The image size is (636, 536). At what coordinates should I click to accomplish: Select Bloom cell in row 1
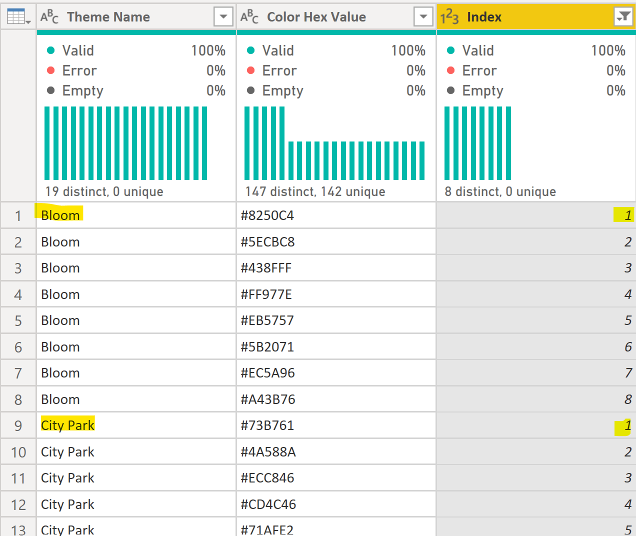(136, 215)
